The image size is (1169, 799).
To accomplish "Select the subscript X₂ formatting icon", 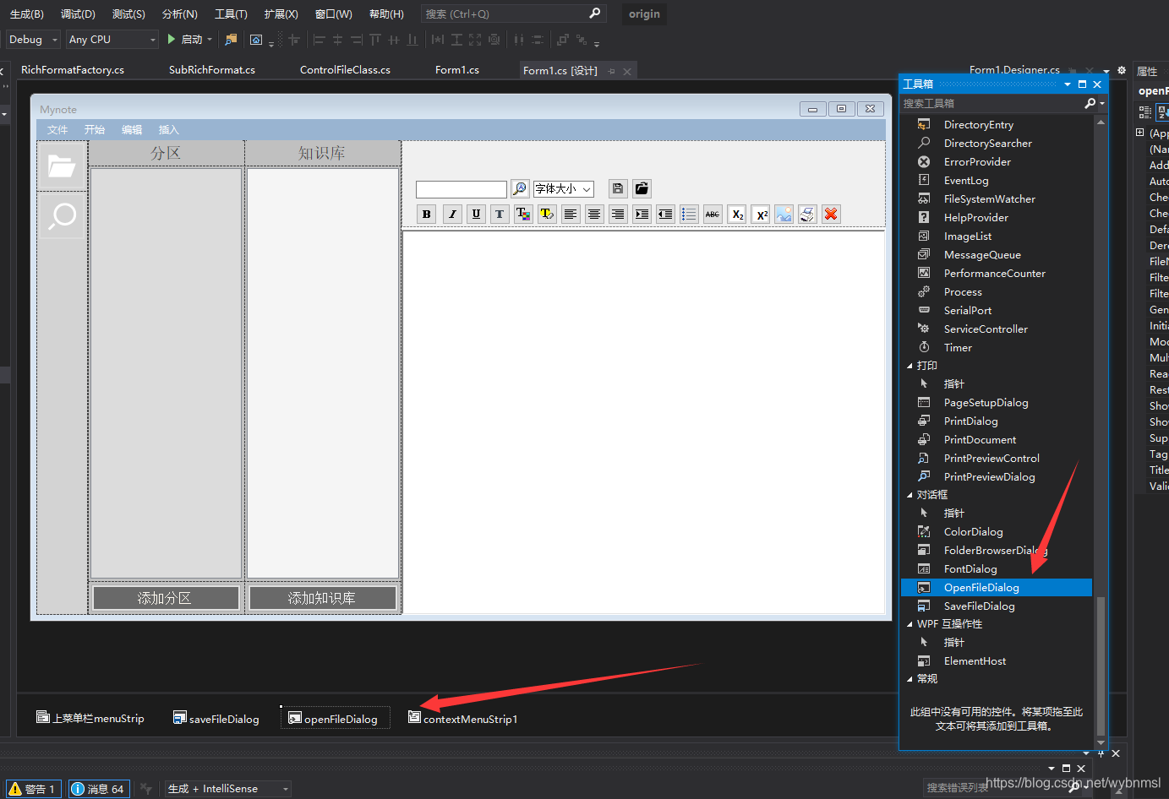I will [736, 214].
